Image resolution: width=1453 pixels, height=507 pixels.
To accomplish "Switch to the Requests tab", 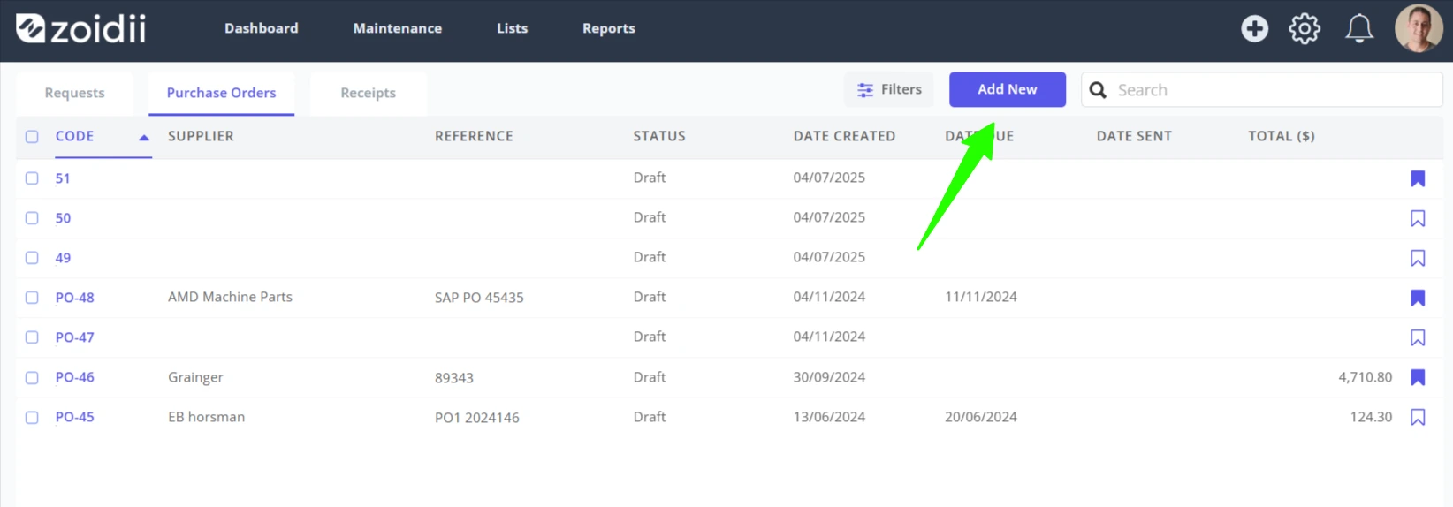I will click(74, 93).
